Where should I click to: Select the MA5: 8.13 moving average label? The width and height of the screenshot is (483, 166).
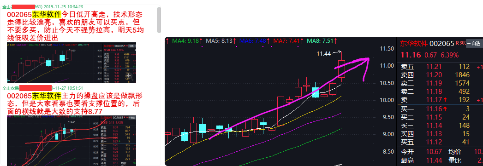pos(219,40)
